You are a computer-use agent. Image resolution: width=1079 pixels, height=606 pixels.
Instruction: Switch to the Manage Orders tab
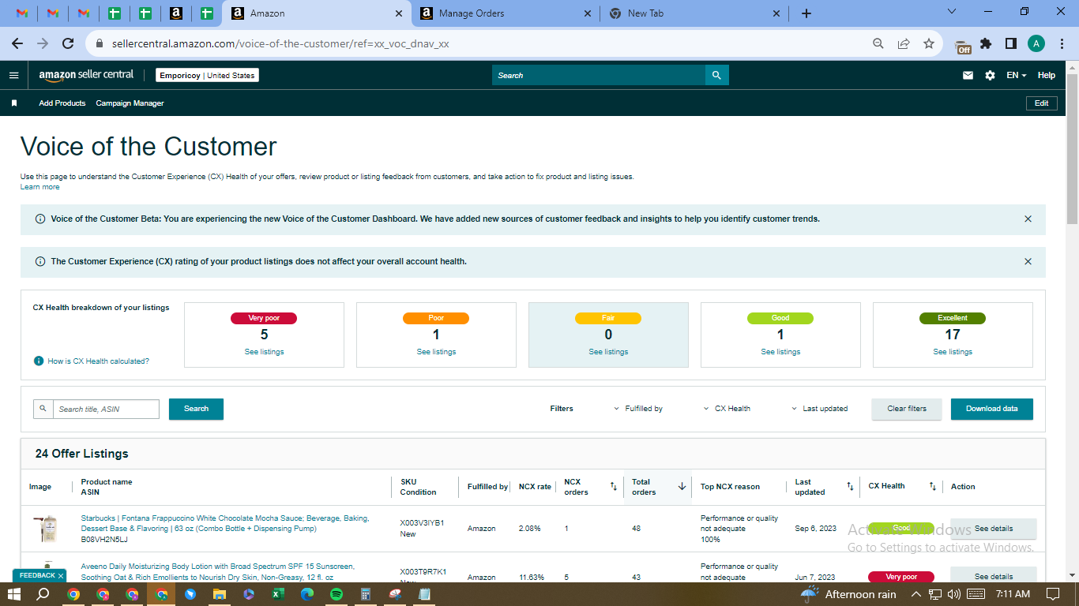(x=506, y=13)
